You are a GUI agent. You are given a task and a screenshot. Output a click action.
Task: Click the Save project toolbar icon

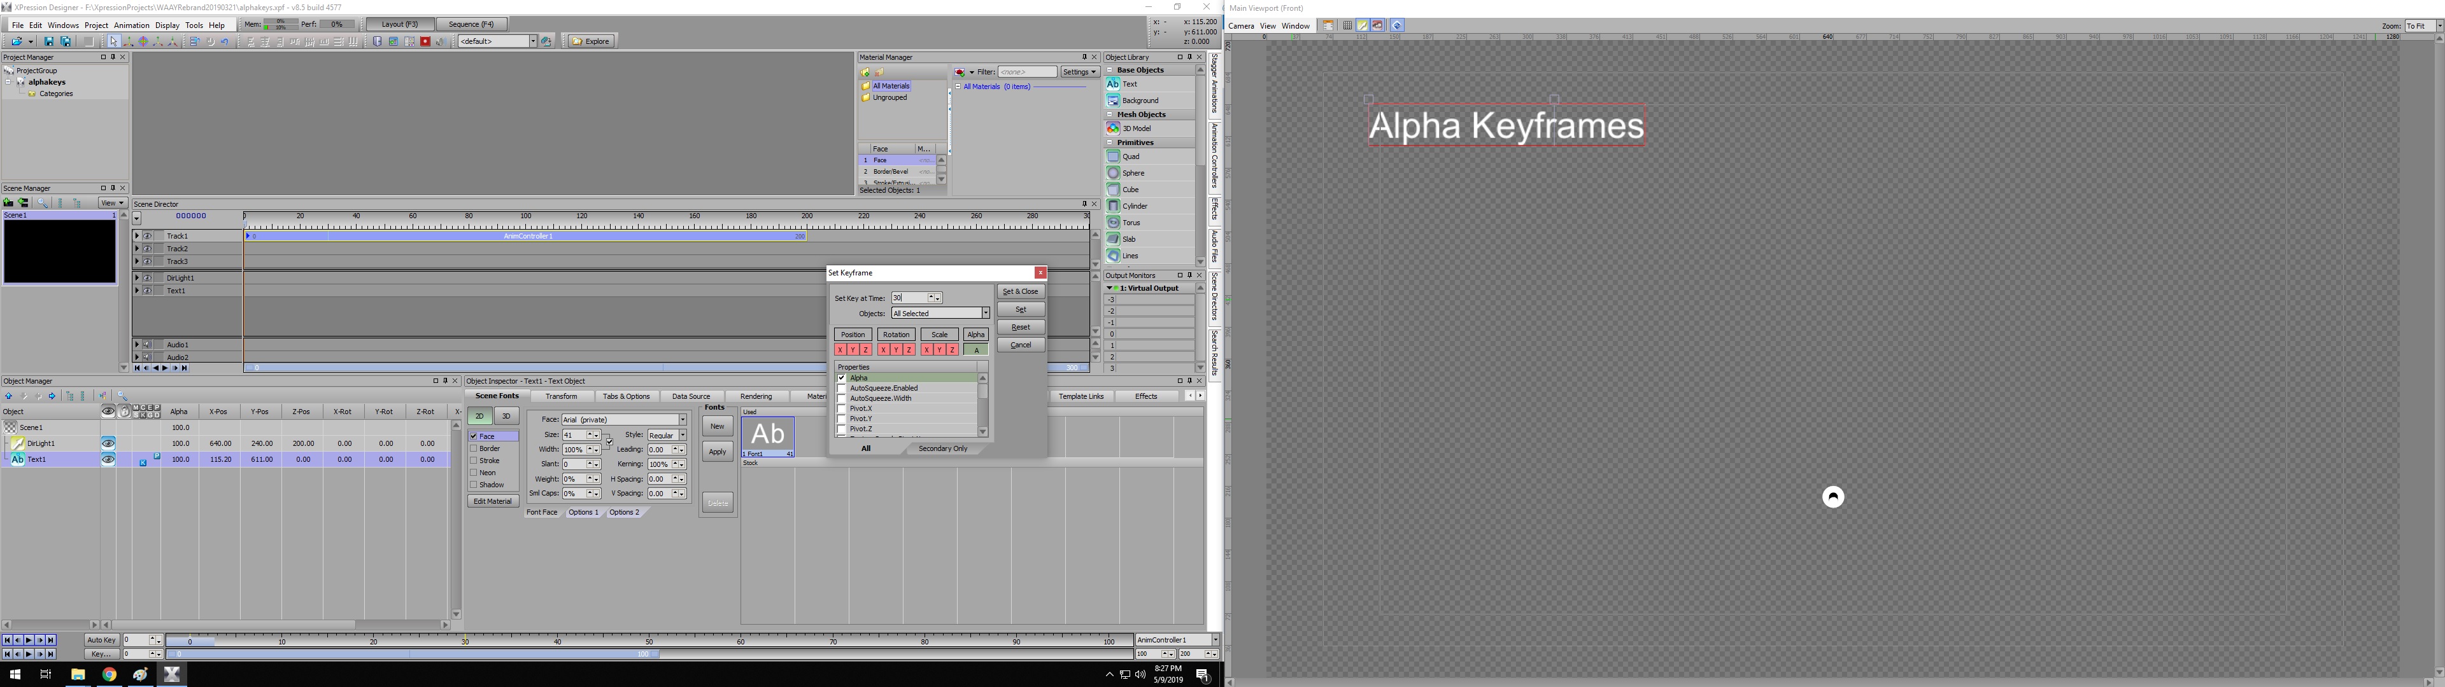click(50, 41)
